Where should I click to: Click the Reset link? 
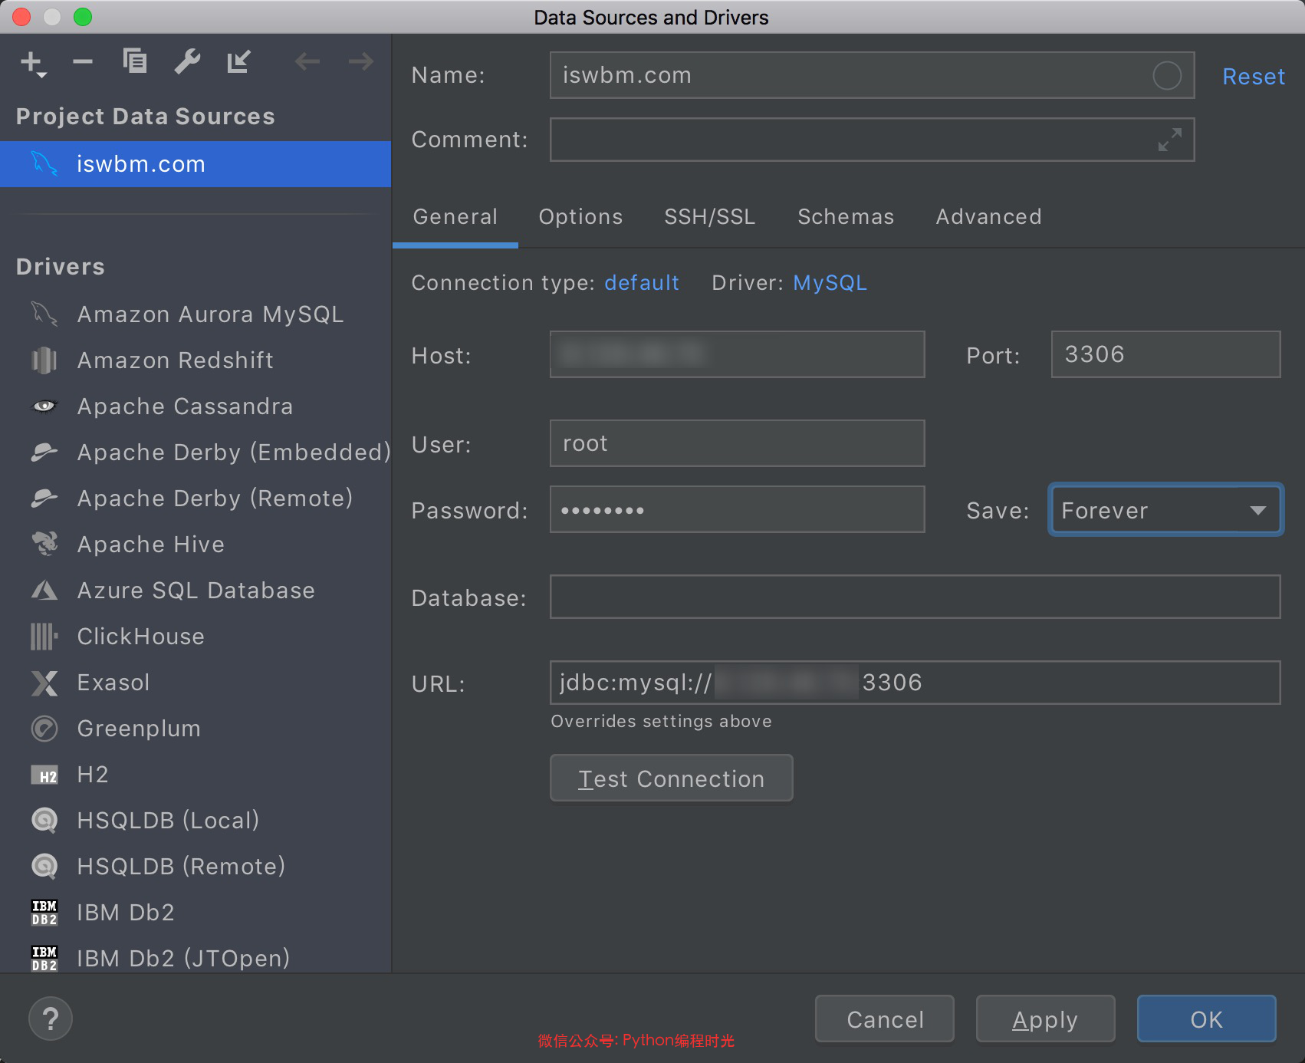point(1253,77)
